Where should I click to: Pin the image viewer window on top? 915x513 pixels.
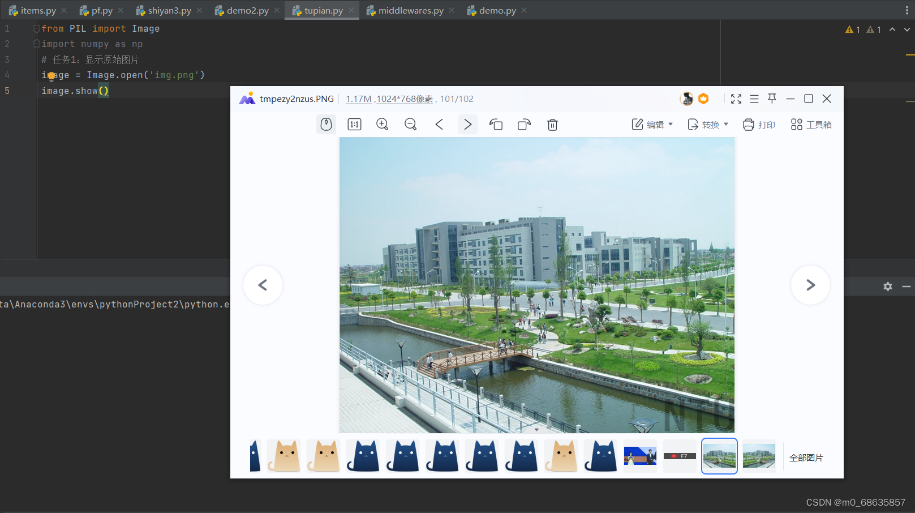pyautogui.click(x=772, y=99)
